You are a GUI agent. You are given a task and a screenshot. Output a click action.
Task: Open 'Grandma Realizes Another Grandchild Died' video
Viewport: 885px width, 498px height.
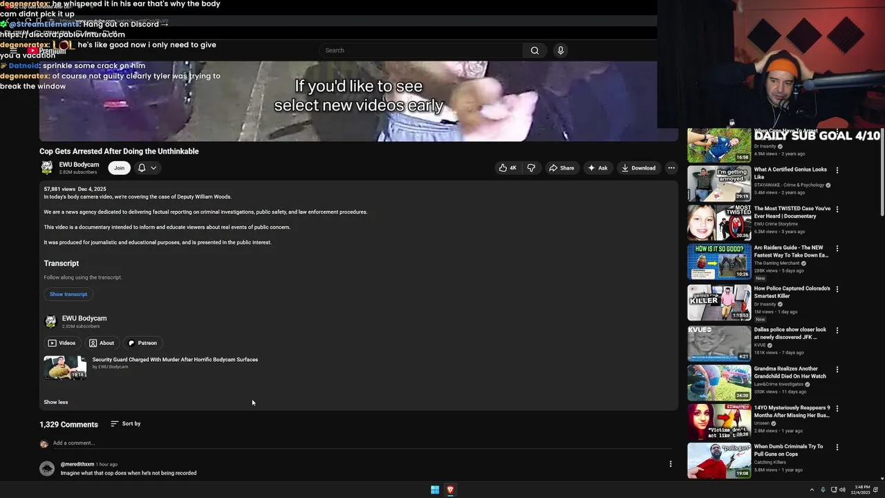pyautogui.click(x=790, y=373)
